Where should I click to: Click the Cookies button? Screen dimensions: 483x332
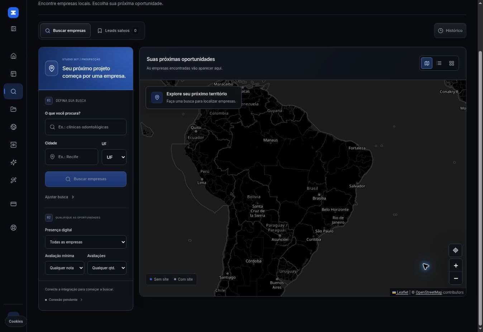pyautogui.click(x=16, y=321)
